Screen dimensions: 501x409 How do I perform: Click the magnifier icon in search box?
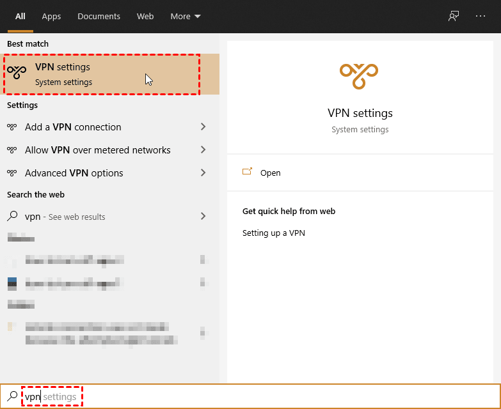click(x=12, y=397)
